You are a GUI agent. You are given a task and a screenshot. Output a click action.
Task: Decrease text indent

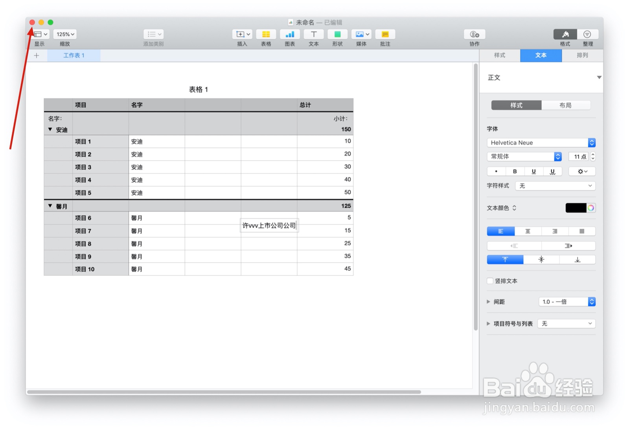[x=514, y=246]
